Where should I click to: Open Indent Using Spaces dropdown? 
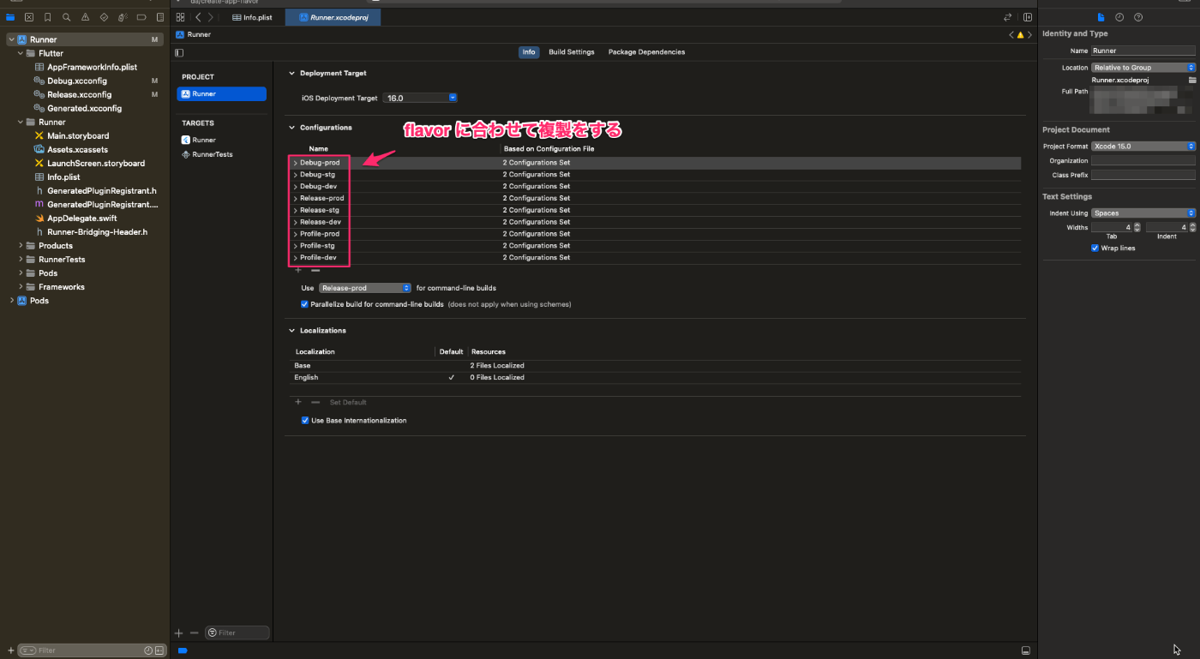tap(1143, 213)
